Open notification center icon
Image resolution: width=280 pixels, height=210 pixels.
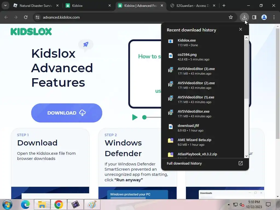point(268,205)
